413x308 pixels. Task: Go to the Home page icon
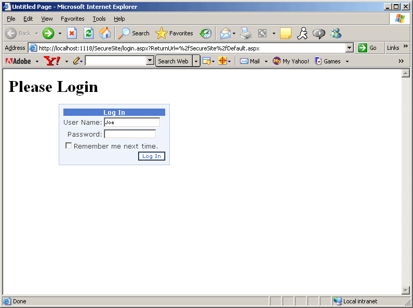pyautogui.click(x=105, y=33)
